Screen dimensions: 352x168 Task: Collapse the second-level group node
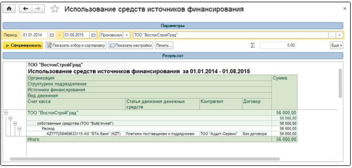(x=10, y=118)
